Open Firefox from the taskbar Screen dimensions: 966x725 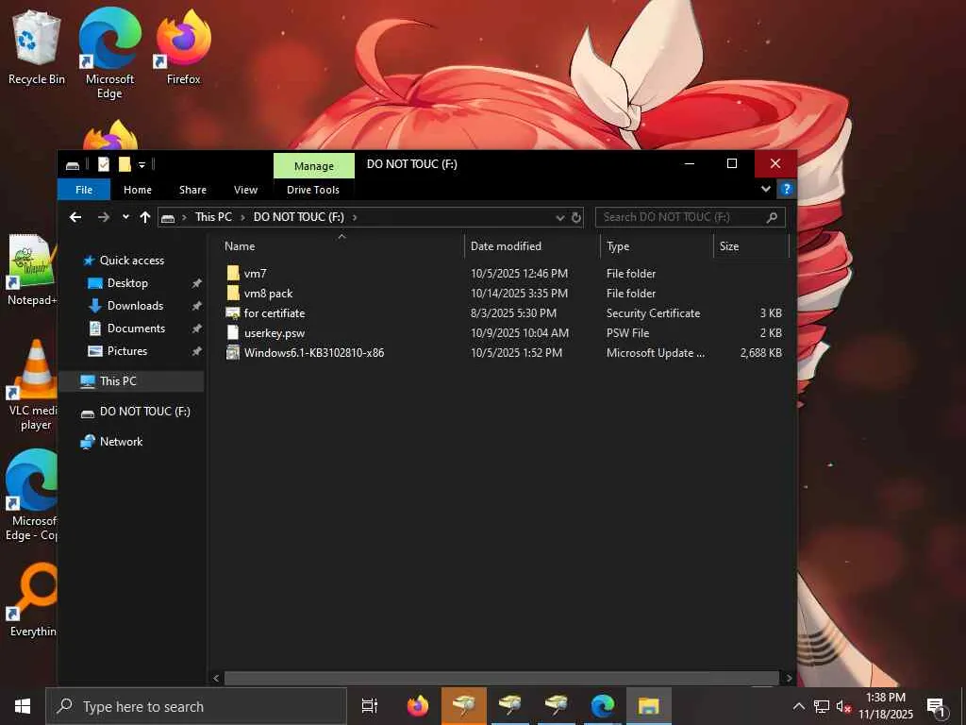(418, 706)
